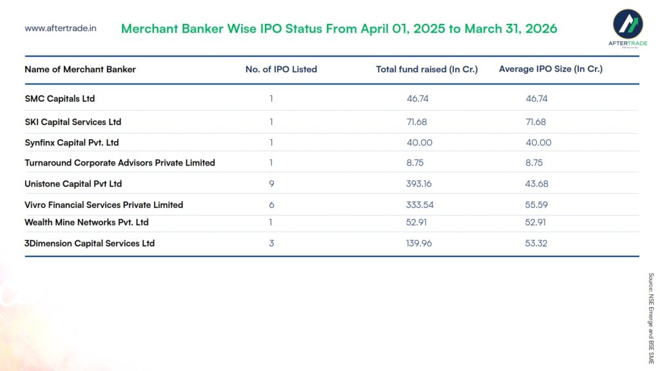Select 3Dimension's total fund raised 139.96

(x=419, y=243)
